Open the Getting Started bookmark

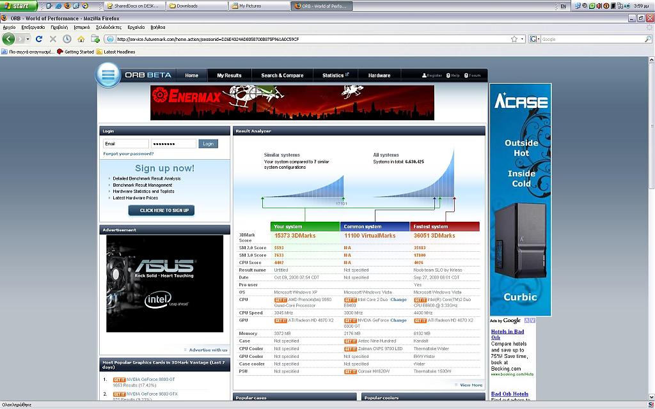[75, 52]
